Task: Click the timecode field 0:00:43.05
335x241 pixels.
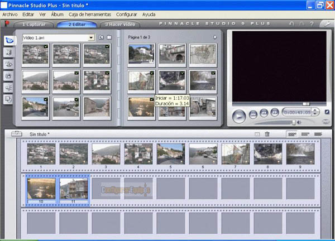Action: click(x=297, y=112)
